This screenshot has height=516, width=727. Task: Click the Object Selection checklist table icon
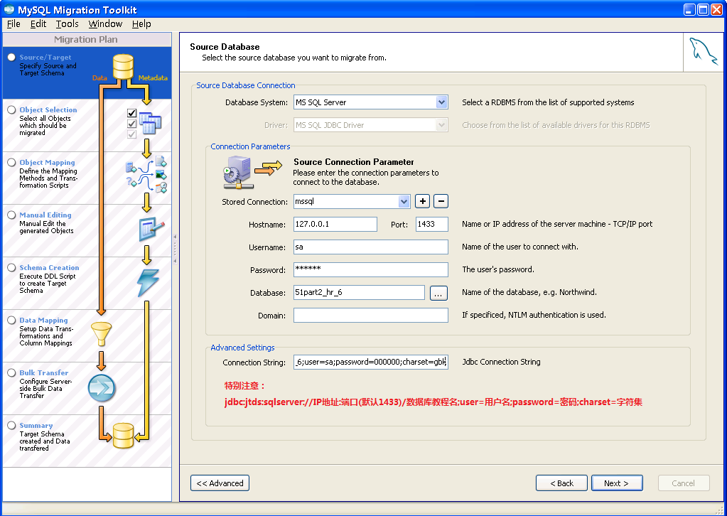pos(144,124)
